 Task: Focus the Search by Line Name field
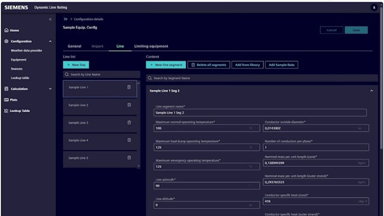(101, 74)
